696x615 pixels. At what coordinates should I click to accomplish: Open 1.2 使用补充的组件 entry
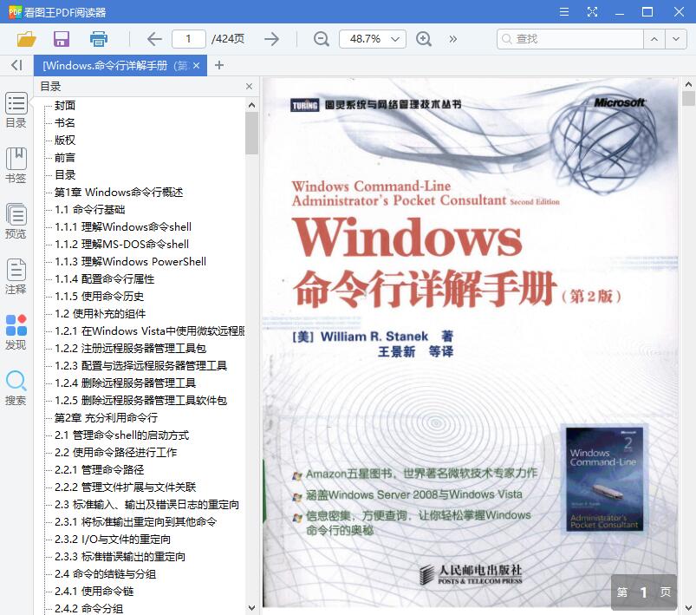[x=100, y=314]
